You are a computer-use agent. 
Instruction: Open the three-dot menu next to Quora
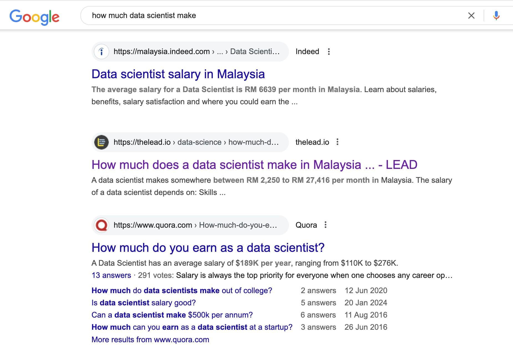pyautogui.click(x=325, y=225)
